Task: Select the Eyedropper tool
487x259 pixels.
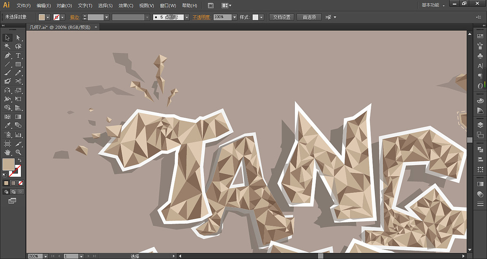Action: pos(7,125)
